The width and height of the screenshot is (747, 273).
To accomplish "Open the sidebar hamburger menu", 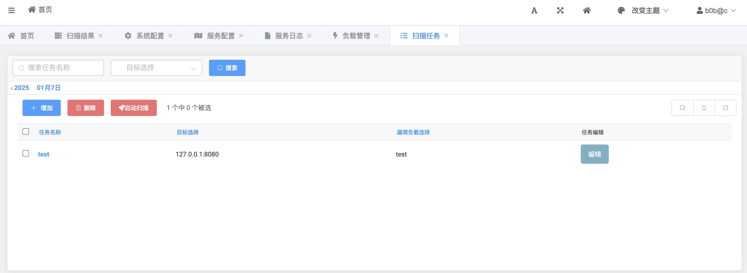I will pos(11,10).
